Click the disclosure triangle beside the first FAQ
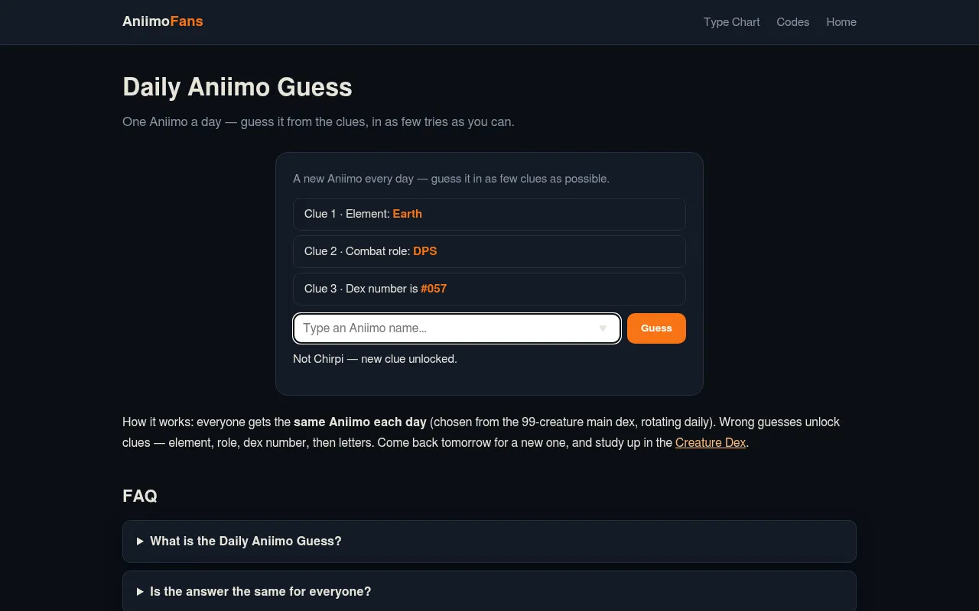The image size is (979, 611). click(x=140, y=541)
